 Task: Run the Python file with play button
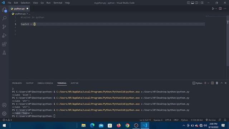[x=213, y=9]
